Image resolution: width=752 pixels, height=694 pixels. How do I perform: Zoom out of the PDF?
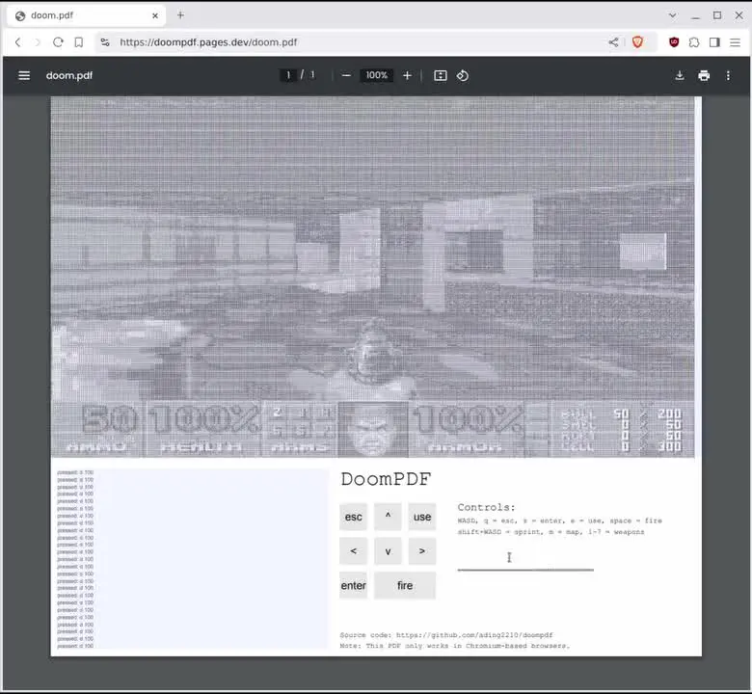346,75
